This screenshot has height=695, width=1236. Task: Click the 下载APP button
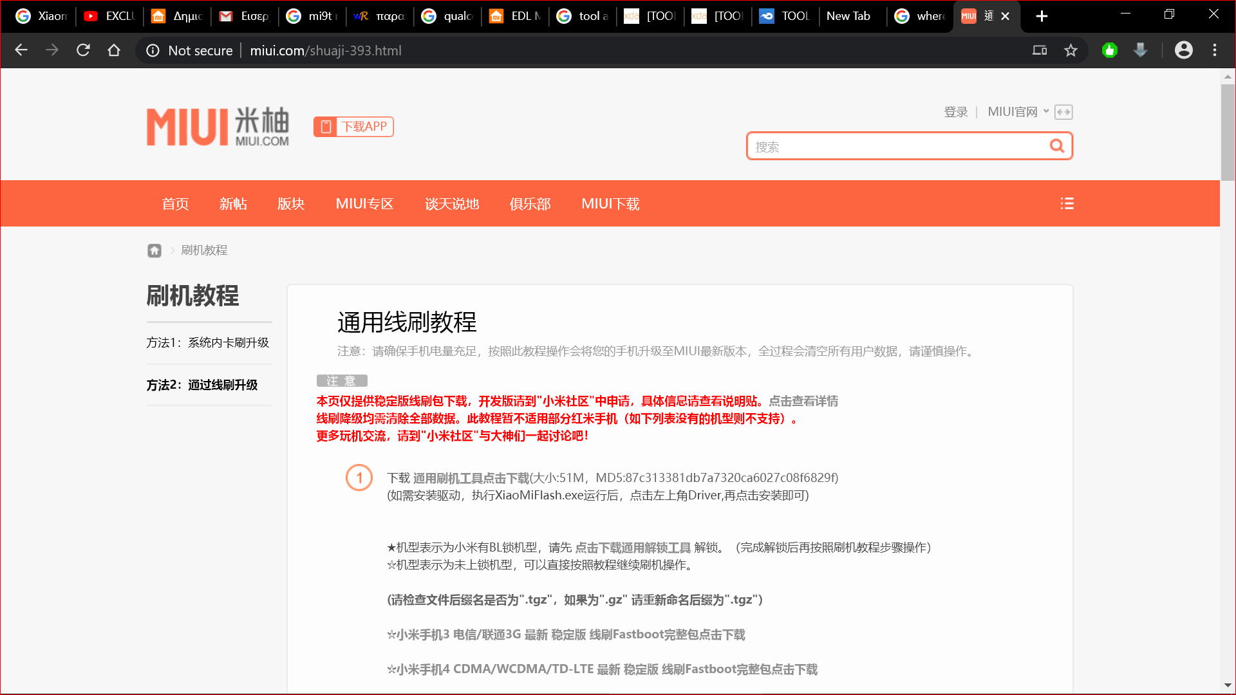pos(353,127)
